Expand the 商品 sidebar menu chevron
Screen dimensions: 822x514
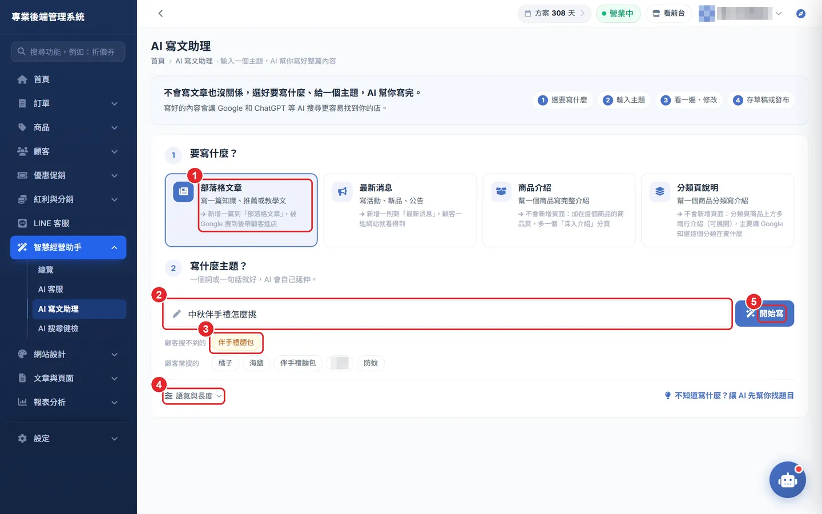(x=114, y=127)
